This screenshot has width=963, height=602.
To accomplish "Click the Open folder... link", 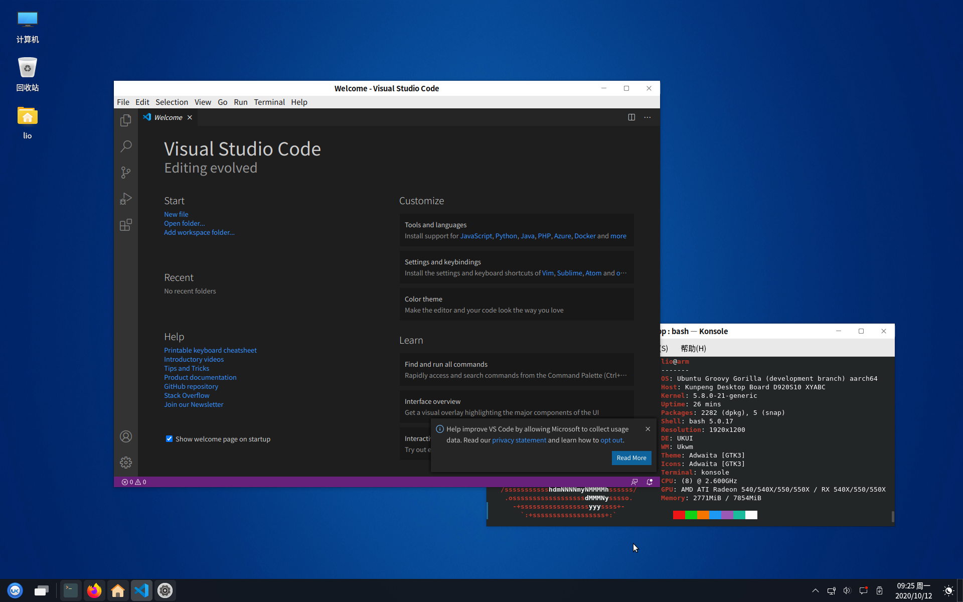I will [x=184, y=223].
